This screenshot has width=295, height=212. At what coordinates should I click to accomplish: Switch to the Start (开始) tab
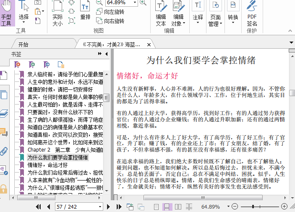click(23, 44)
